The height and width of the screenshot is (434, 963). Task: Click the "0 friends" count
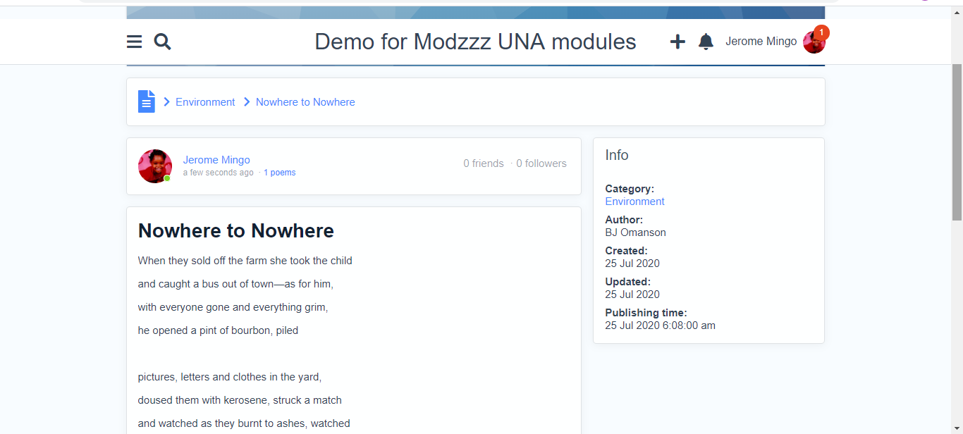pyautogui.click(x=484, y=163)
